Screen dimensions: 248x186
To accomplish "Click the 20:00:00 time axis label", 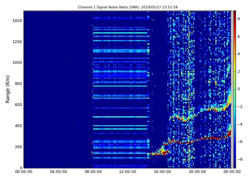I will pos(197,172).
